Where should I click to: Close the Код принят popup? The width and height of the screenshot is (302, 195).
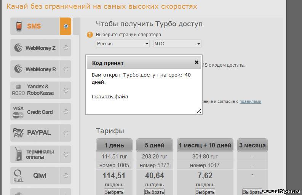pos(197,62)
